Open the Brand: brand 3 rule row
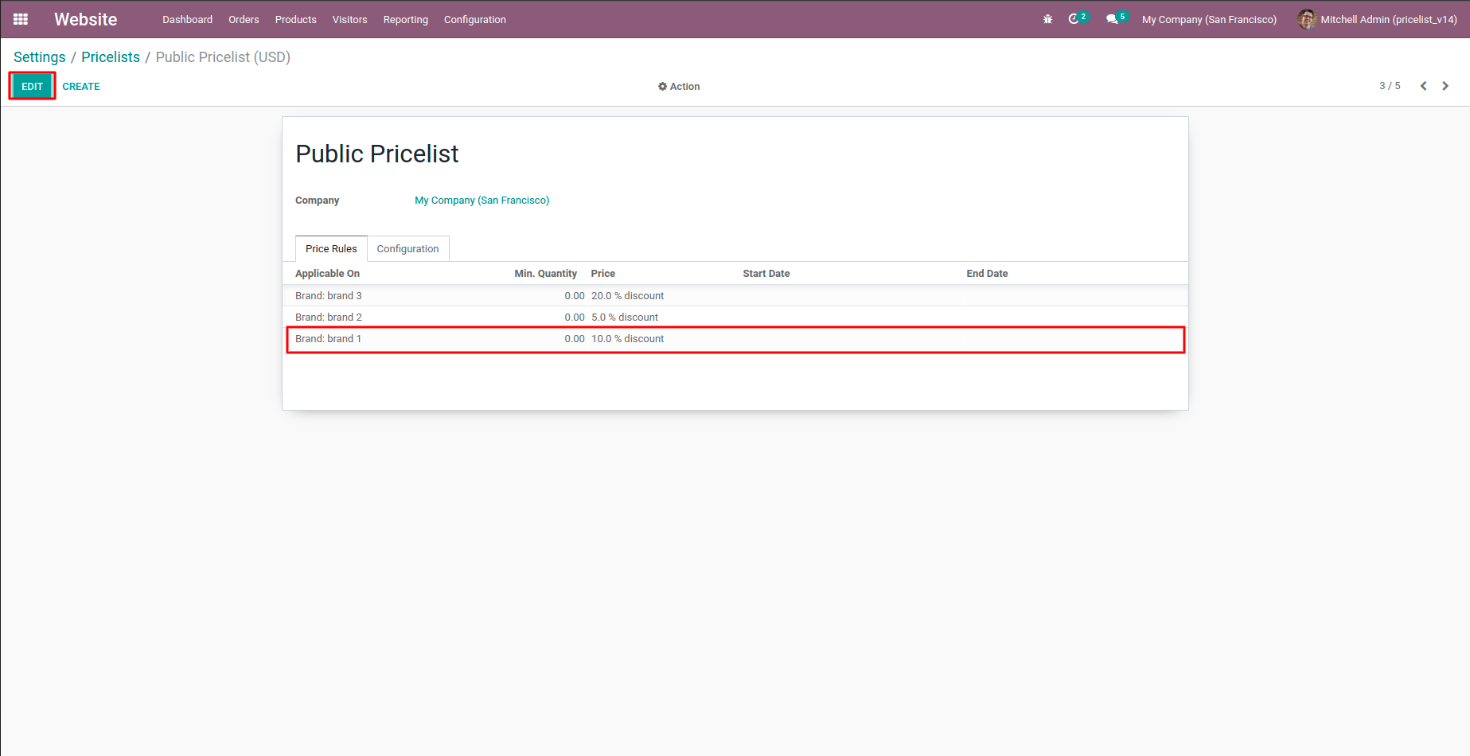 coord(735,295)
